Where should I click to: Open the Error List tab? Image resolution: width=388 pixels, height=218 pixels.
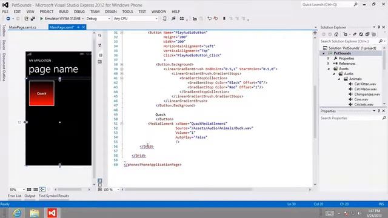(15, 196)
